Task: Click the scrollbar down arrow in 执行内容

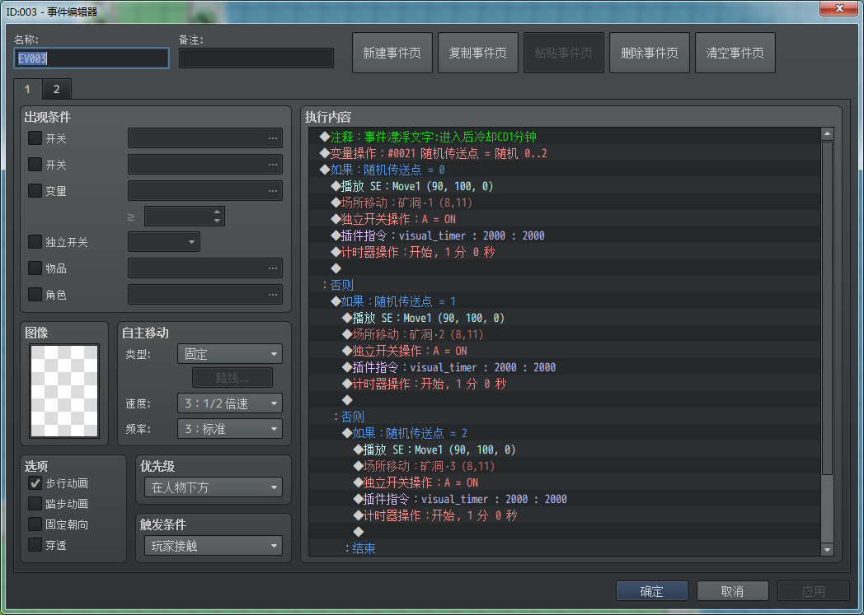Action: pos(827,549)
